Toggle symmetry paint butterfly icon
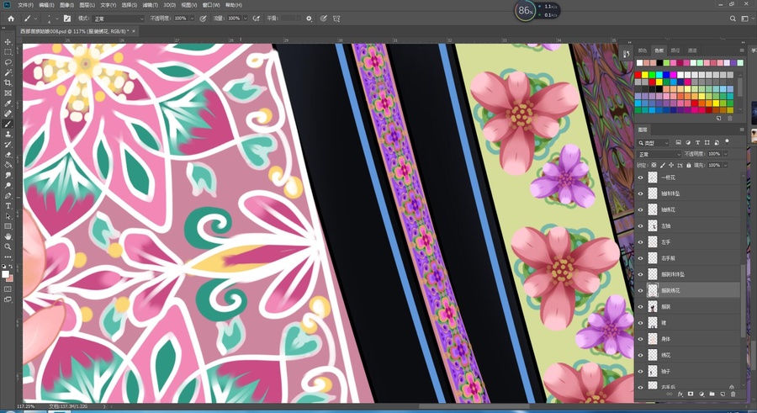The image size is (757, 413). 336,19
